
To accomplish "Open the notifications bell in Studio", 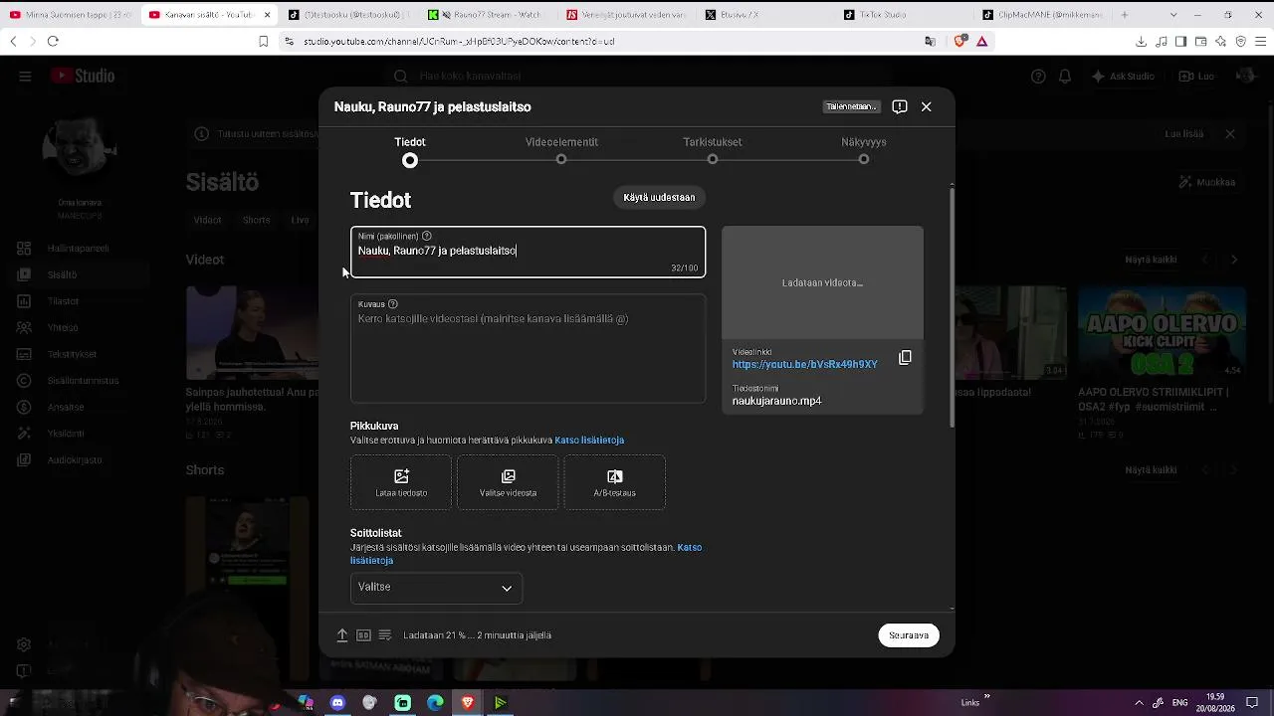I will (1065, 77).
